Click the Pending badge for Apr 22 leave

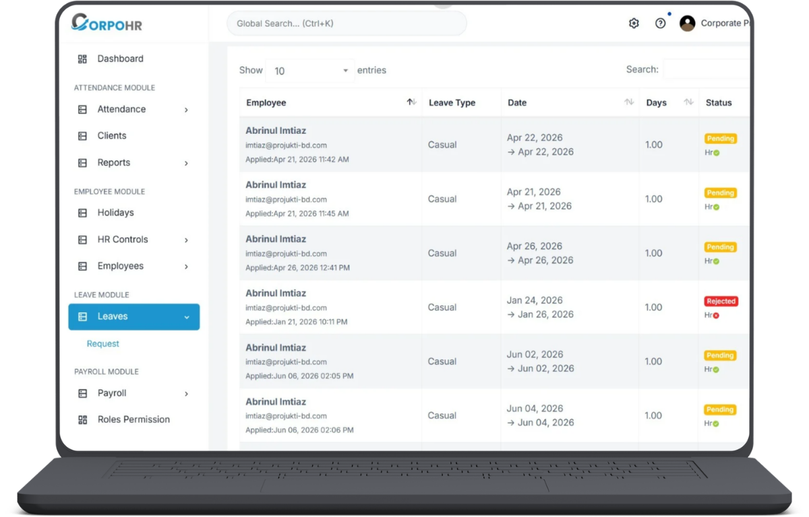click(x=721, y=139)
